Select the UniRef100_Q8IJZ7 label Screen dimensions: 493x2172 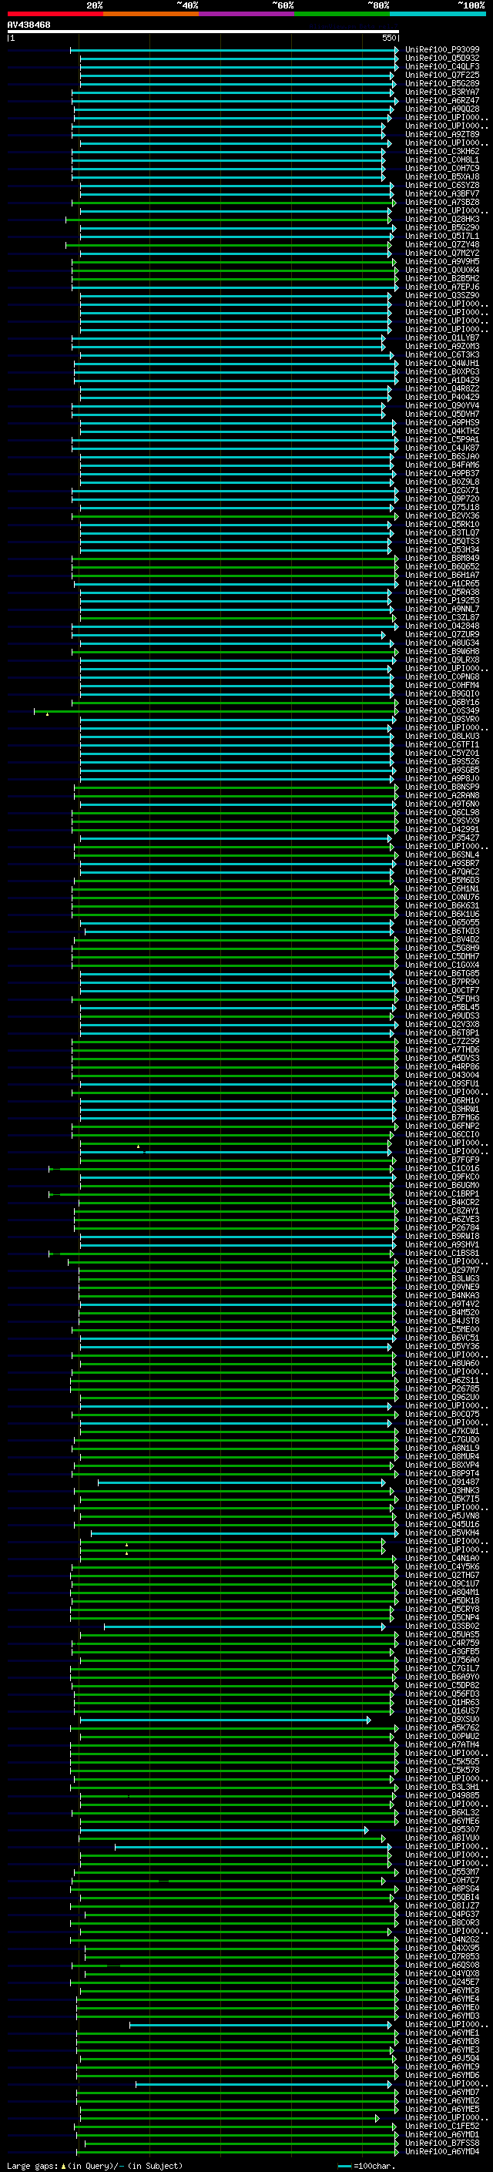442,1905
